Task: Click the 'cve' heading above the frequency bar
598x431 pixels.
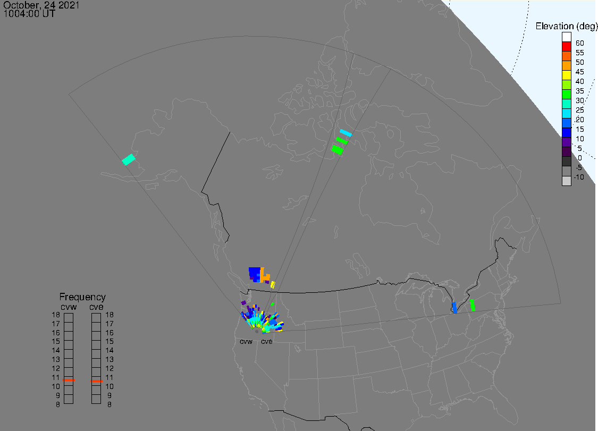Action: pyautogui.click(x=96, y=307)
